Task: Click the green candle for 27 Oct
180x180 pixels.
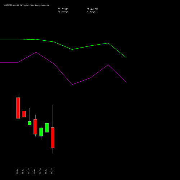Action: (47, 128)
